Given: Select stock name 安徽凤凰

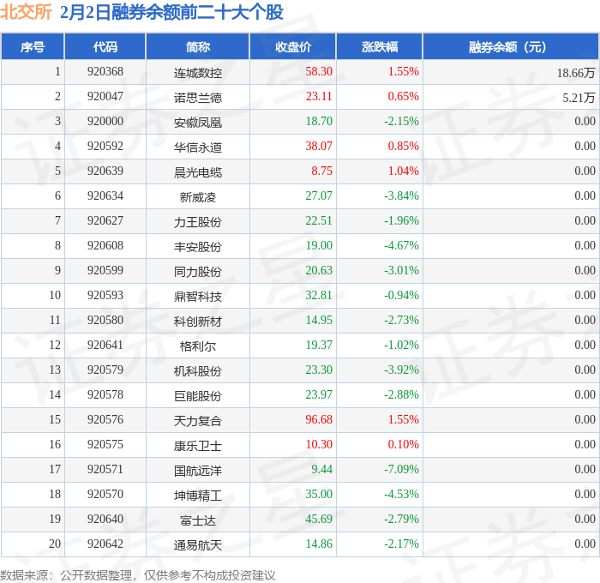Looking at the screenshot, I should 197,123.
